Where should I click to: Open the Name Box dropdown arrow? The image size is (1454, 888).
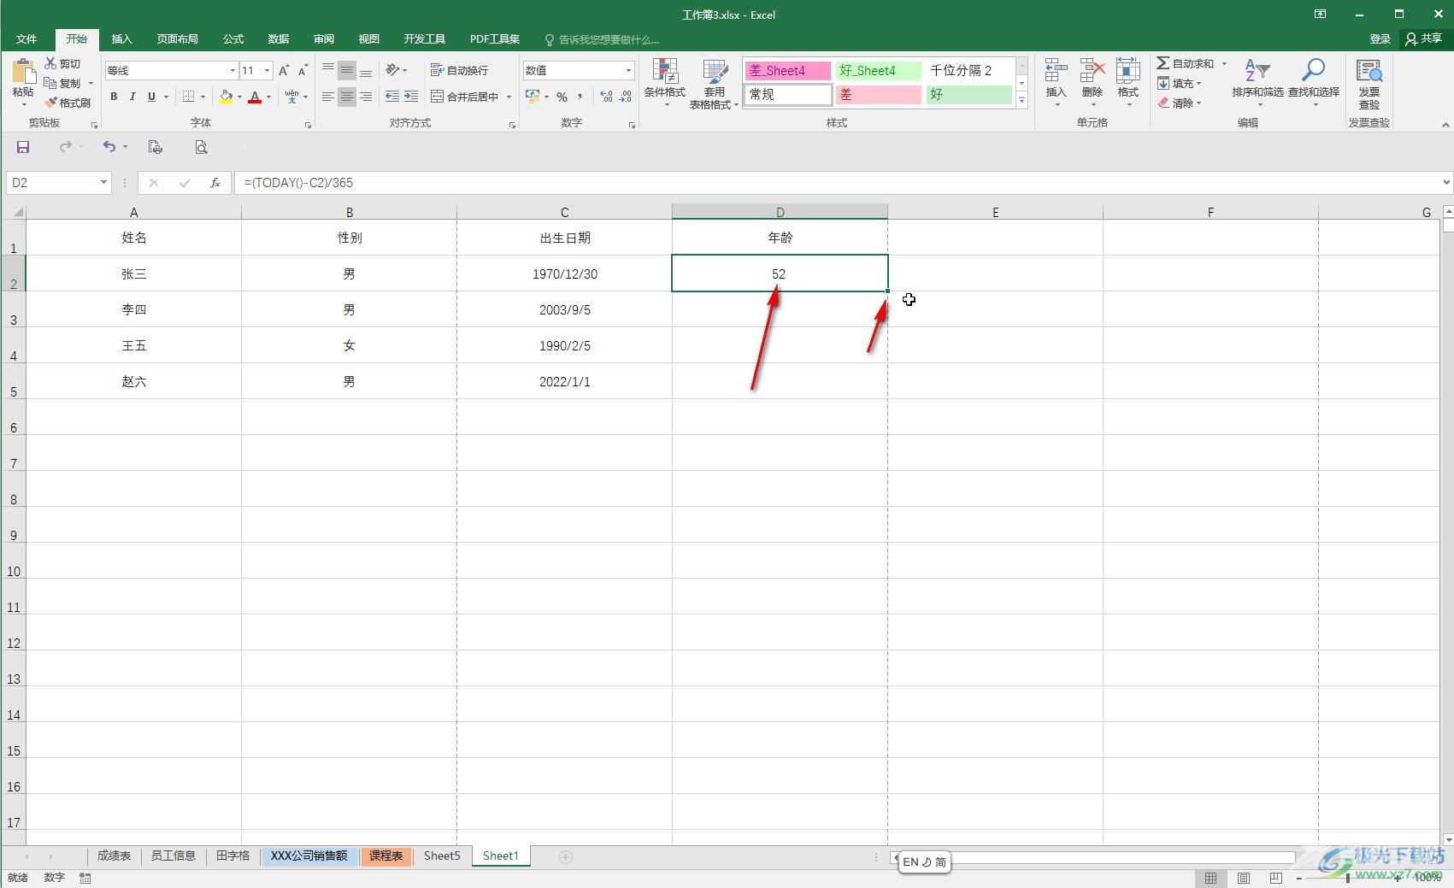pos(103,183)
